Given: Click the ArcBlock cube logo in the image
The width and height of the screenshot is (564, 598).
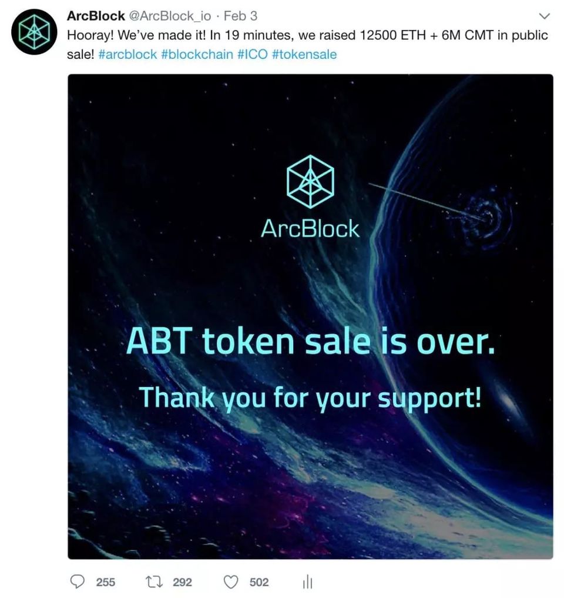Looking at the screenshot, I should [x=310, y=182].
